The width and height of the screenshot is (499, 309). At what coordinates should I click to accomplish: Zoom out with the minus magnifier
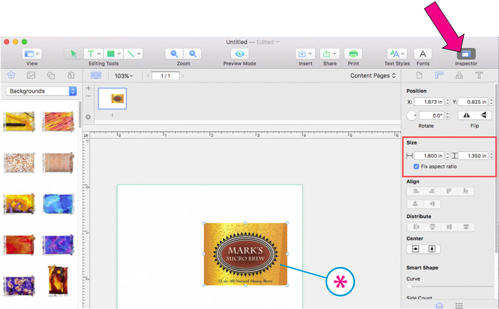(x=174, y=54)
